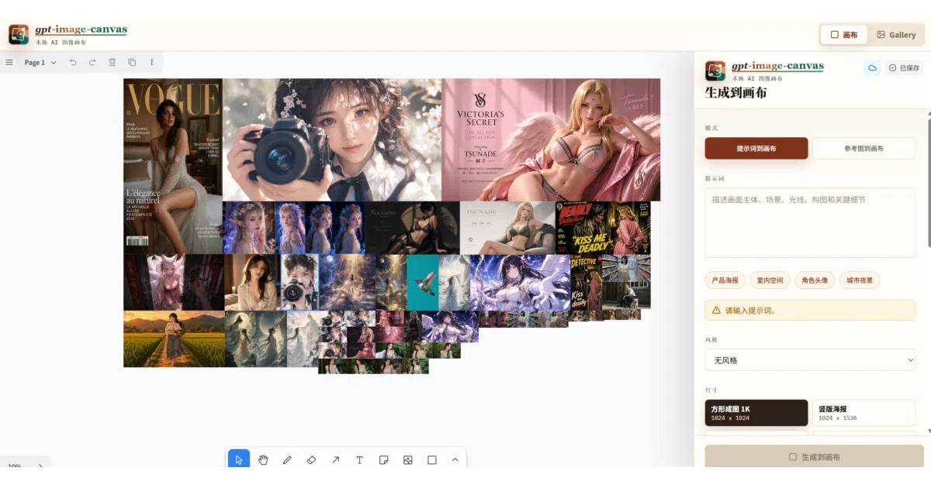Choose the sticky note tool
This screenshot has width=931, height=488.
(383, 459)
